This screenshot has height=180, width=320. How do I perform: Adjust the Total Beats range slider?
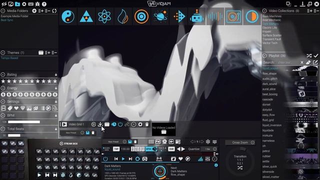[14, 135]
